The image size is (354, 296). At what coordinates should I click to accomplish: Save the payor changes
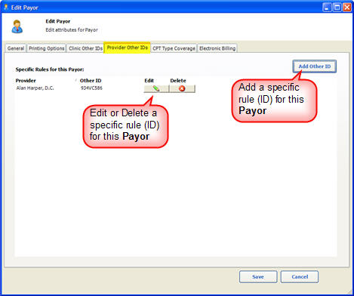pyautogui.click(x=258, y=276)
